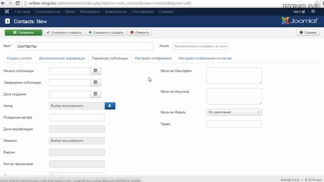Click the Права input field

coord(234,124)
